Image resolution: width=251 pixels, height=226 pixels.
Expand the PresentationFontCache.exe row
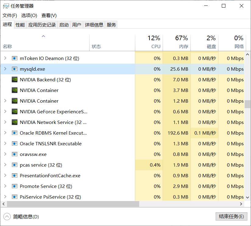(5, 175)
